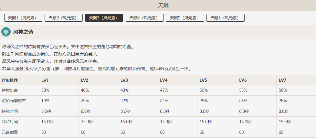The image size is (316, 138).
Task: Select the LV1 column header
Action: click(x=45, y=80)
